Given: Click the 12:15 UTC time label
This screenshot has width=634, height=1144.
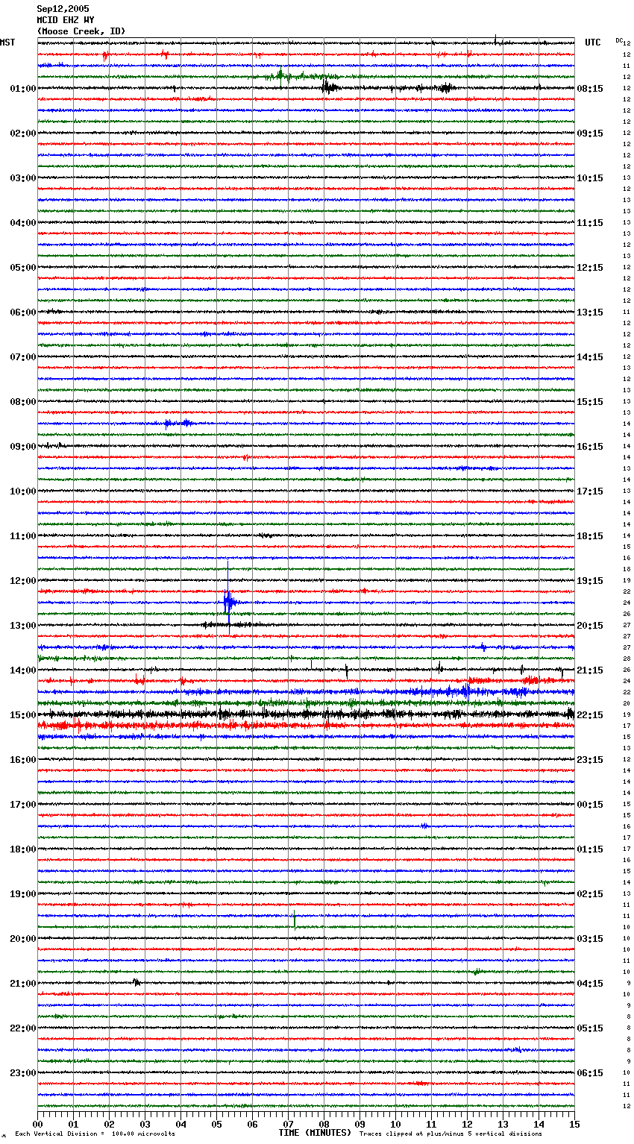Looking at the screenshot, I should coord(590,268).
